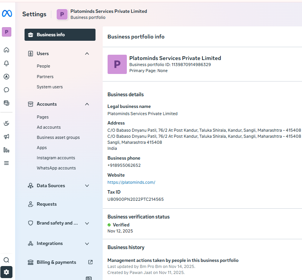
Task: Go to Ad accounts
Action: pos(49,128)
